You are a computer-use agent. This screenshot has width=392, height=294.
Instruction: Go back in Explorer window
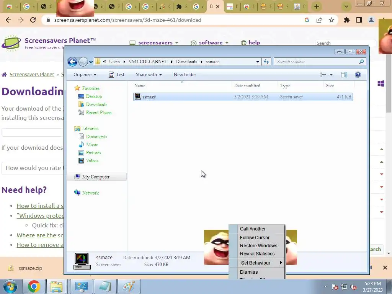tap(72, 62)
